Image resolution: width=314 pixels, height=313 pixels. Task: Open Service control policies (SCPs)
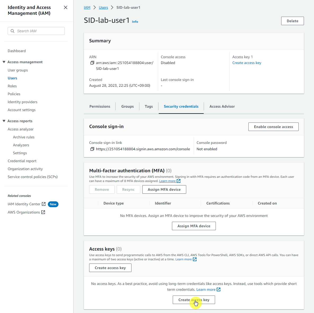(33, 177)
